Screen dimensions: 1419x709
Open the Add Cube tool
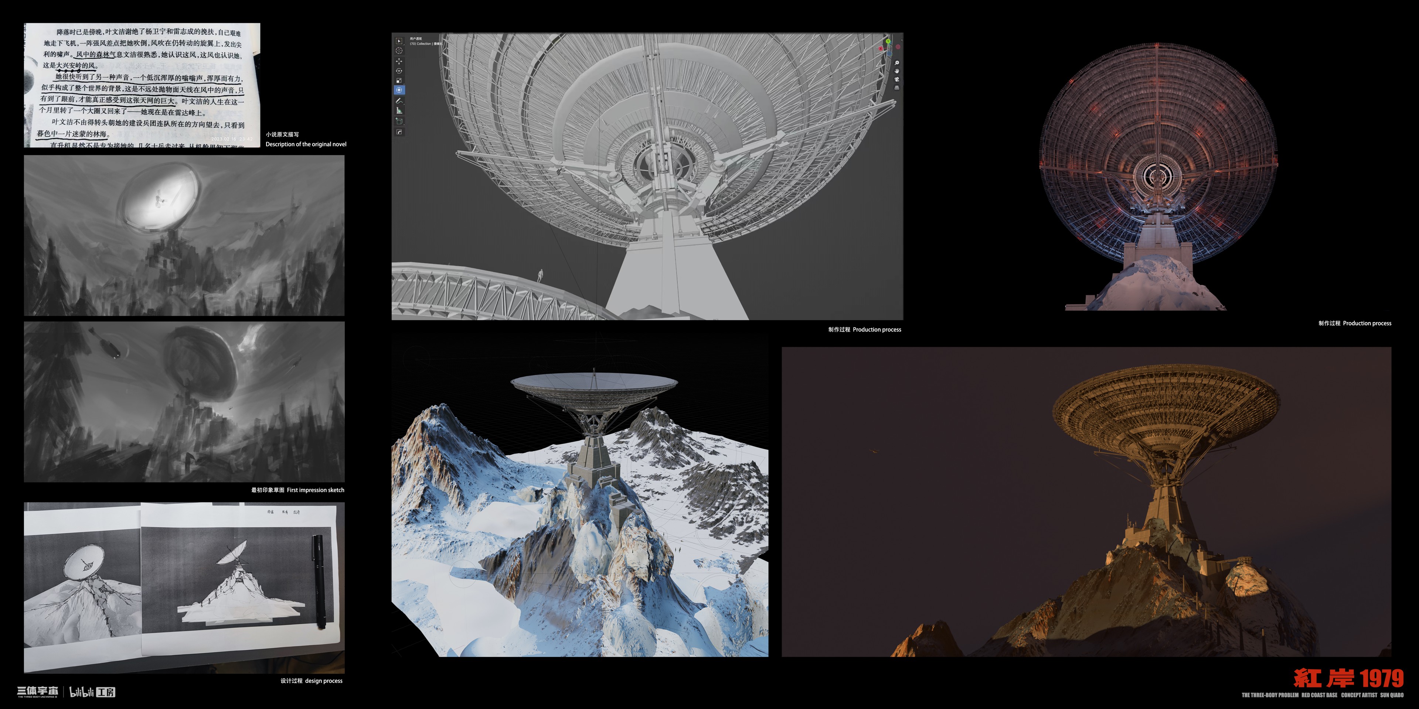399,121
